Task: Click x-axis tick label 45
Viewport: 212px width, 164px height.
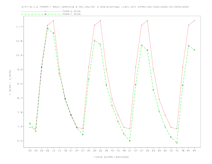Action: (x=118, y=151)
